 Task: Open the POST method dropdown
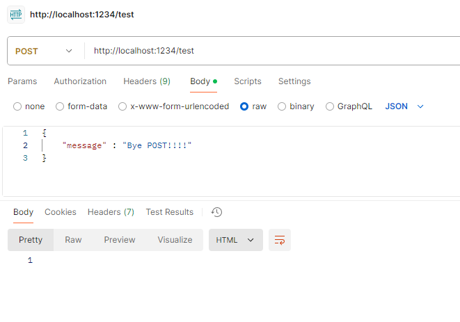(44, 51)
